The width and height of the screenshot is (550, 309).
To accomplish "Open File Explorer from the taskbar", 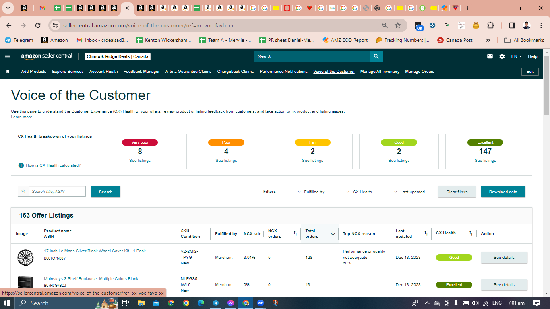I will click(x=141, y=303).
